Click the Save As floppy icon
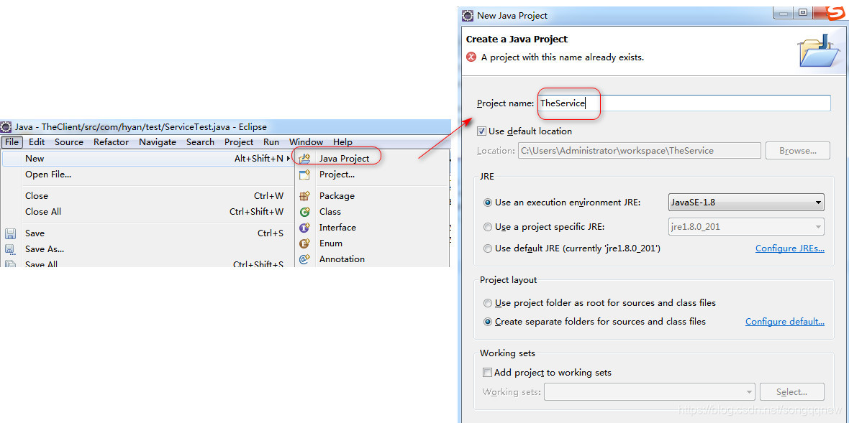Screen dimensions: 849x423 coord(10,249)
